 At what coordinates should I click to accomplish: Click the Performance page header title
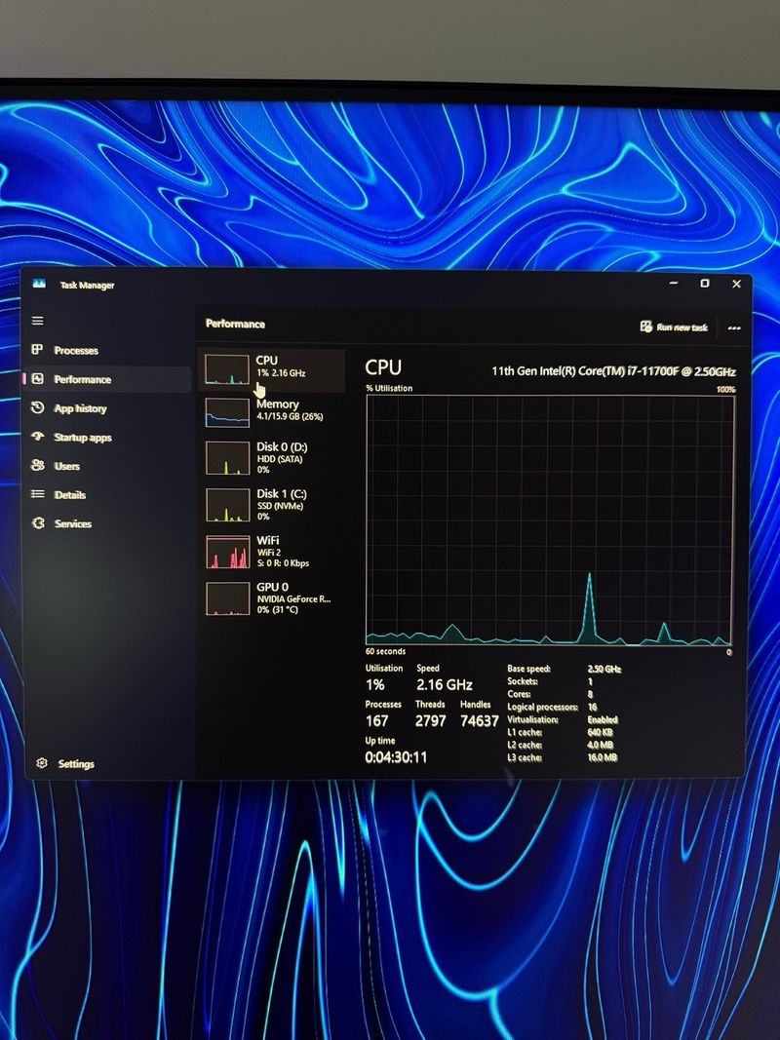[235, 324]
